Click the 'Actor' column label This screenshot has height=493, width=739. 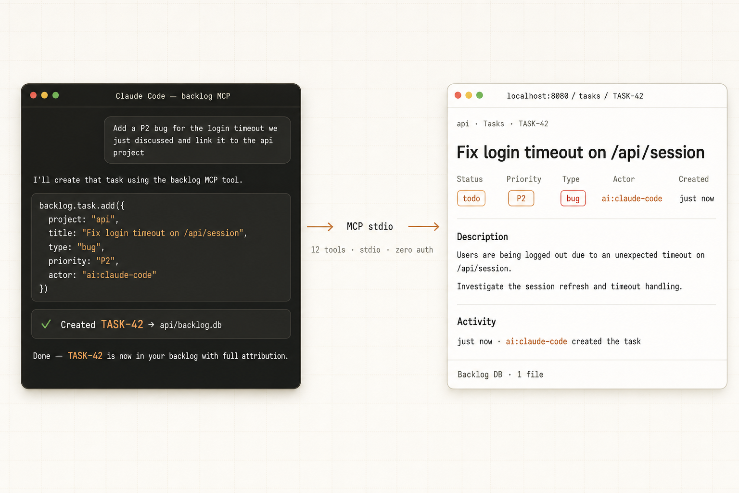point(624,179)
